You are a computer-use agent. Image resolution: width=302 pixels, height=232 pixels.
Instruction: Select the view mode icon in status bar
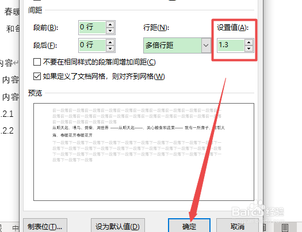(285, 228)
